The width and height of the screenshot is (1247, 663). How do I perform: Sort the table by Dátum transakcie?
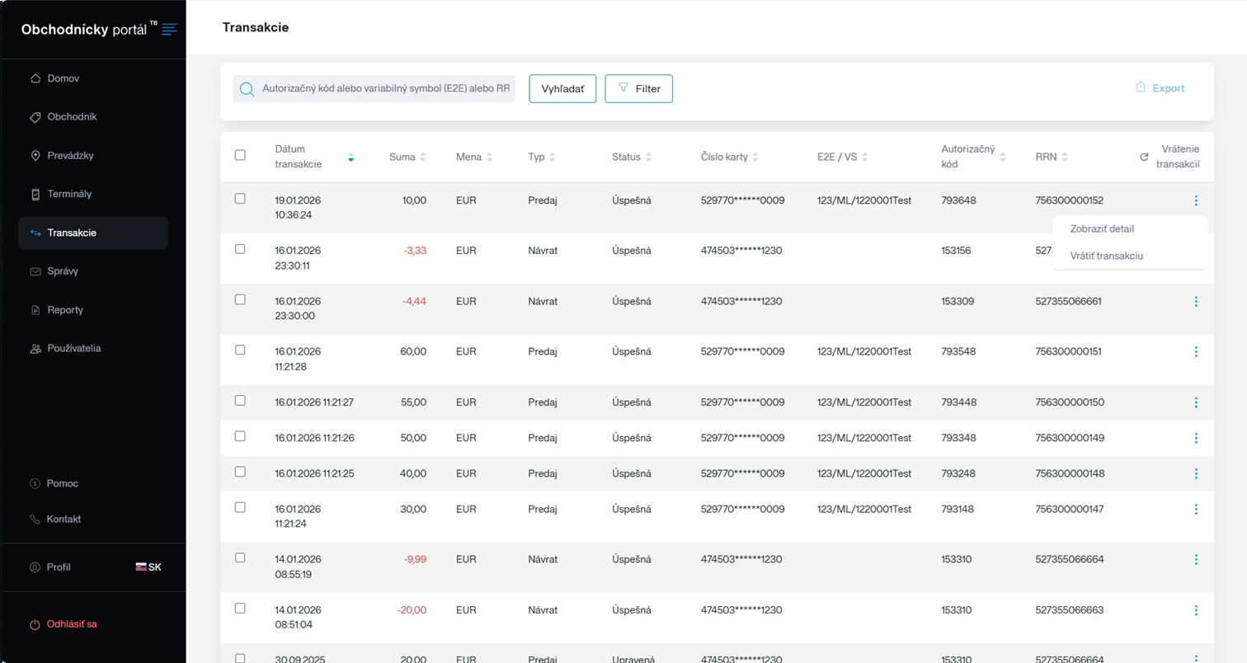pyautogui.click(x=351, y=157)
